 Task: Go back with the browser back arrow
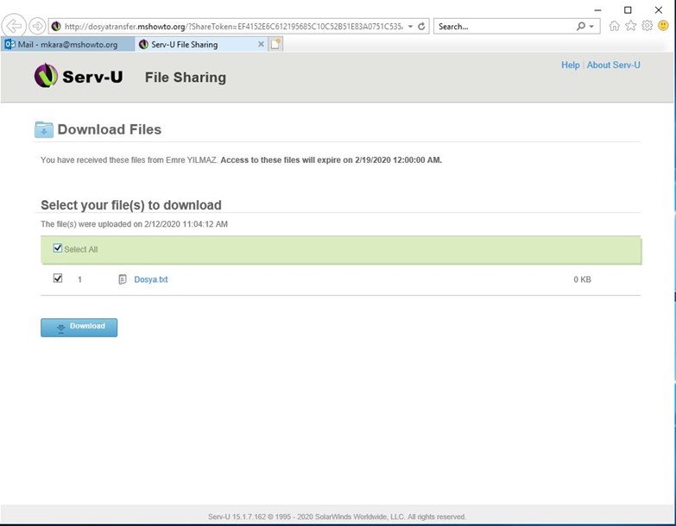(14, 26)
